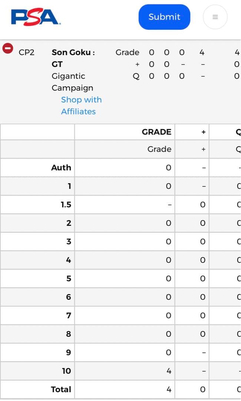Select the 1.5 grade row label

pyautogui.click(x=66, y=205)
